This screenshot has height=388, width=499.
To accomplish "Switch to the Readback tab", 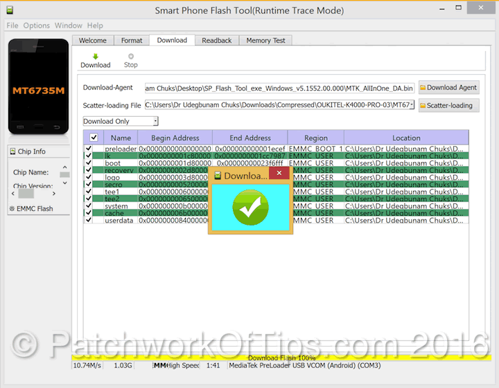I will [217, 41].
